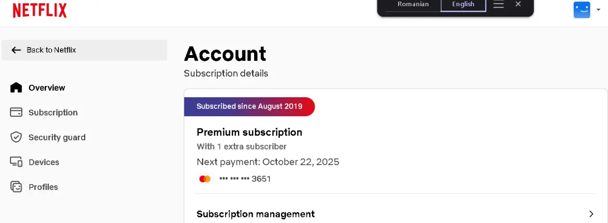
Task: Click the Profiles smiley icon in sidebar
Action: click(x=16, y=186)
